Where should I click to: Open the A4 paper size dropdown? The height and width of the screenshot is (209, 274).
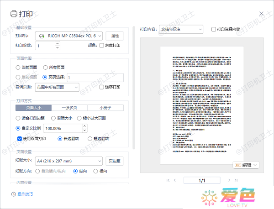(x=69, y=161)
